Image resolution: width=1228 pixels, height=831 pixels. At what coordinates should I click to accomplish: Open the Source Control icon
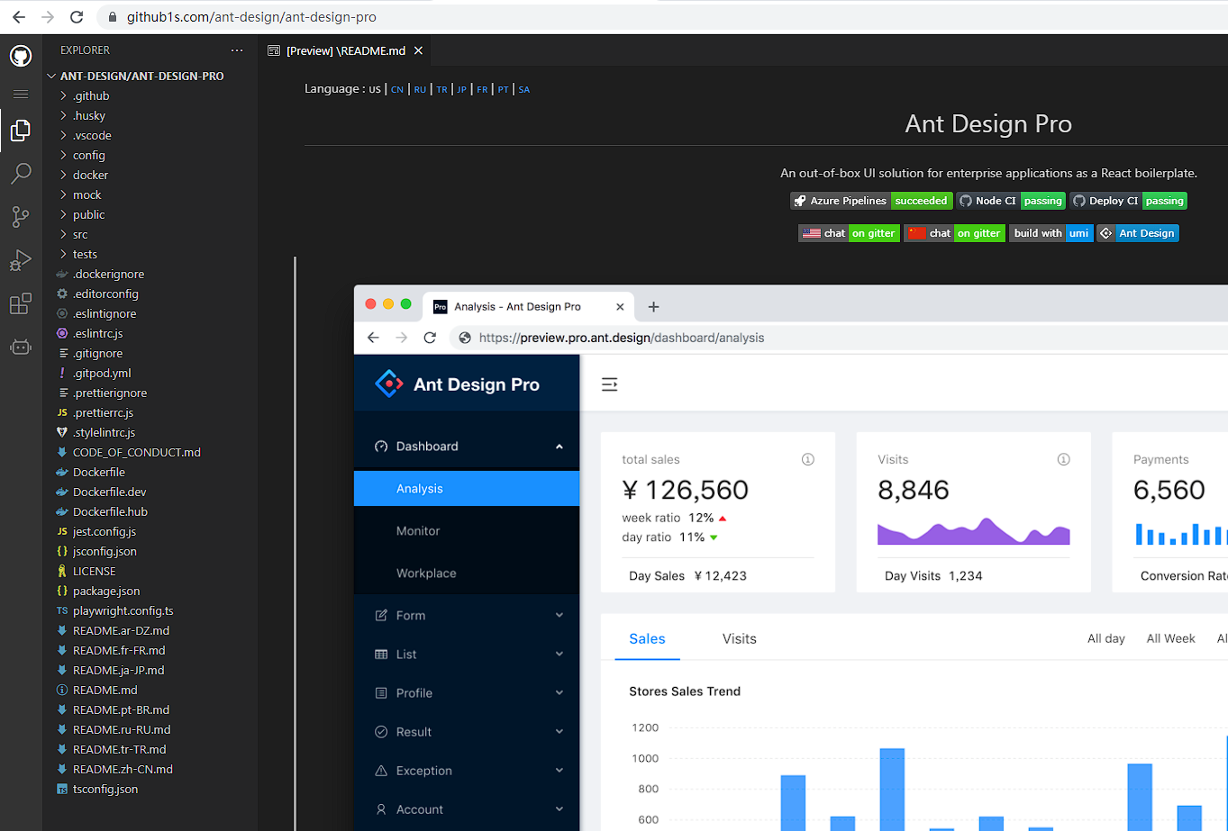pos(21,216)
